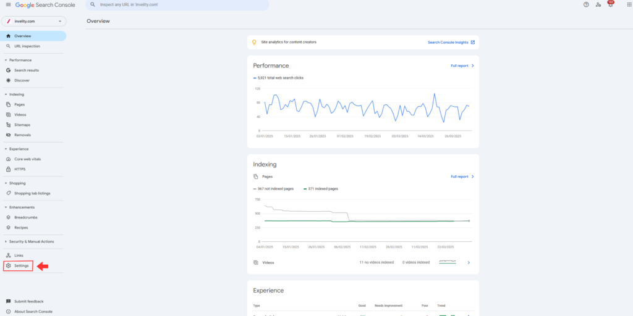Open the Help question mark icon
This screenshot has height=316, width=633.
coord(586,4)
